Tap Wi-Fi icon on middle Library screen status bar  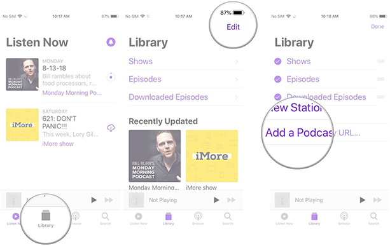pos(143,16)
